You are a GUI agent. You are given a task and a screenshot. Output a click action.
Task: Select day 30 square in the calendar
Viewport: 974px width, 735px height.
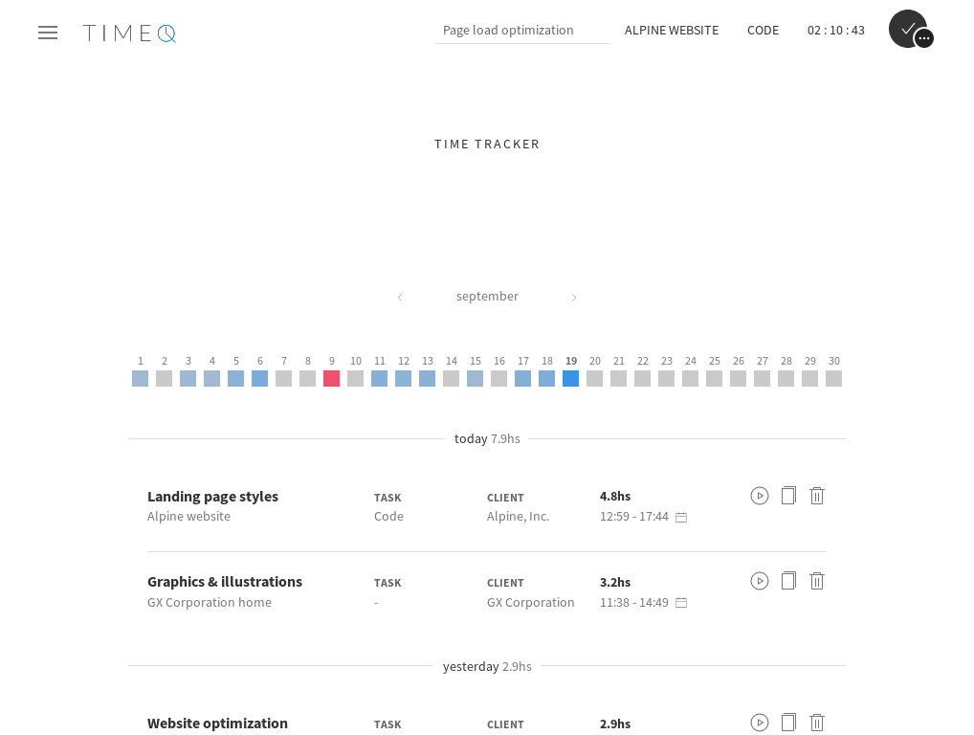tap(833, 378)
